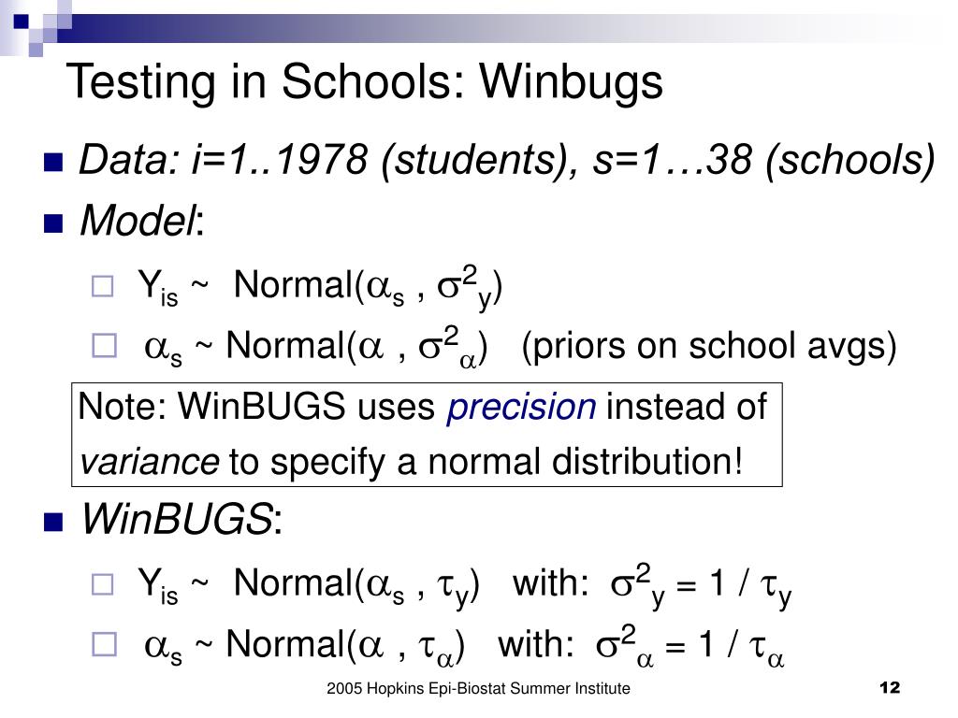Click the slide title 'Testing in Schools: Winbugs'

tap(365, 82)
